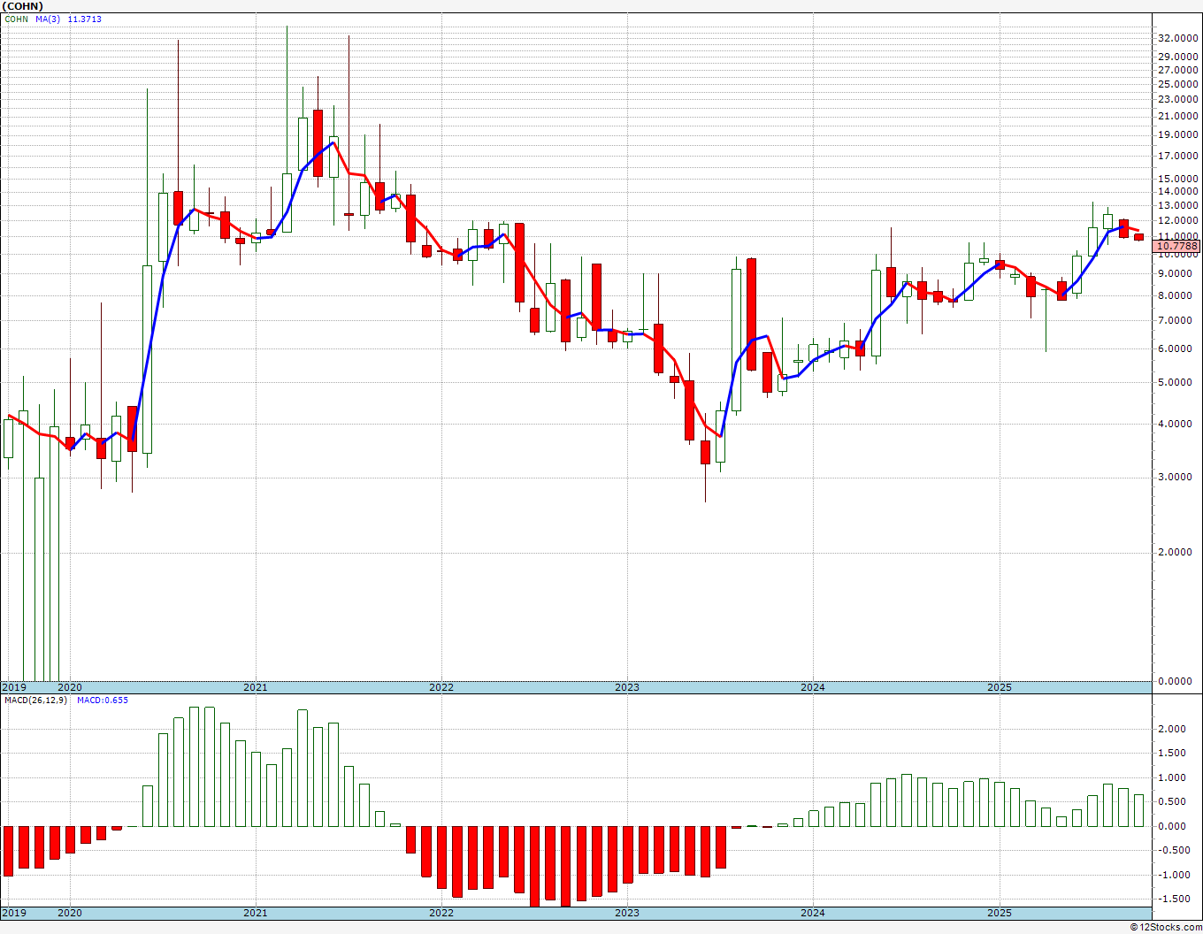Select the 2022 year label under price chart
The height and width of the screenshot is (934, 1203).
click(441, 687)
